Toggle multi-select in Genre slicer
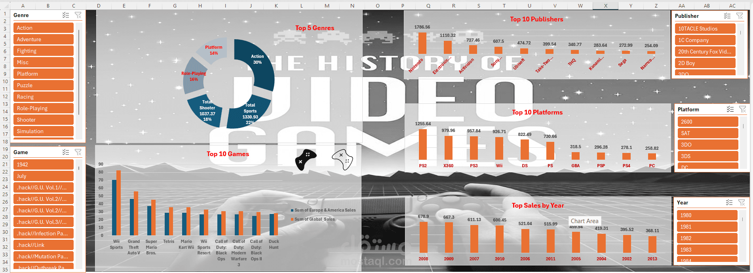The width and height of the screenshot is (753, 273). coord(66,15)
